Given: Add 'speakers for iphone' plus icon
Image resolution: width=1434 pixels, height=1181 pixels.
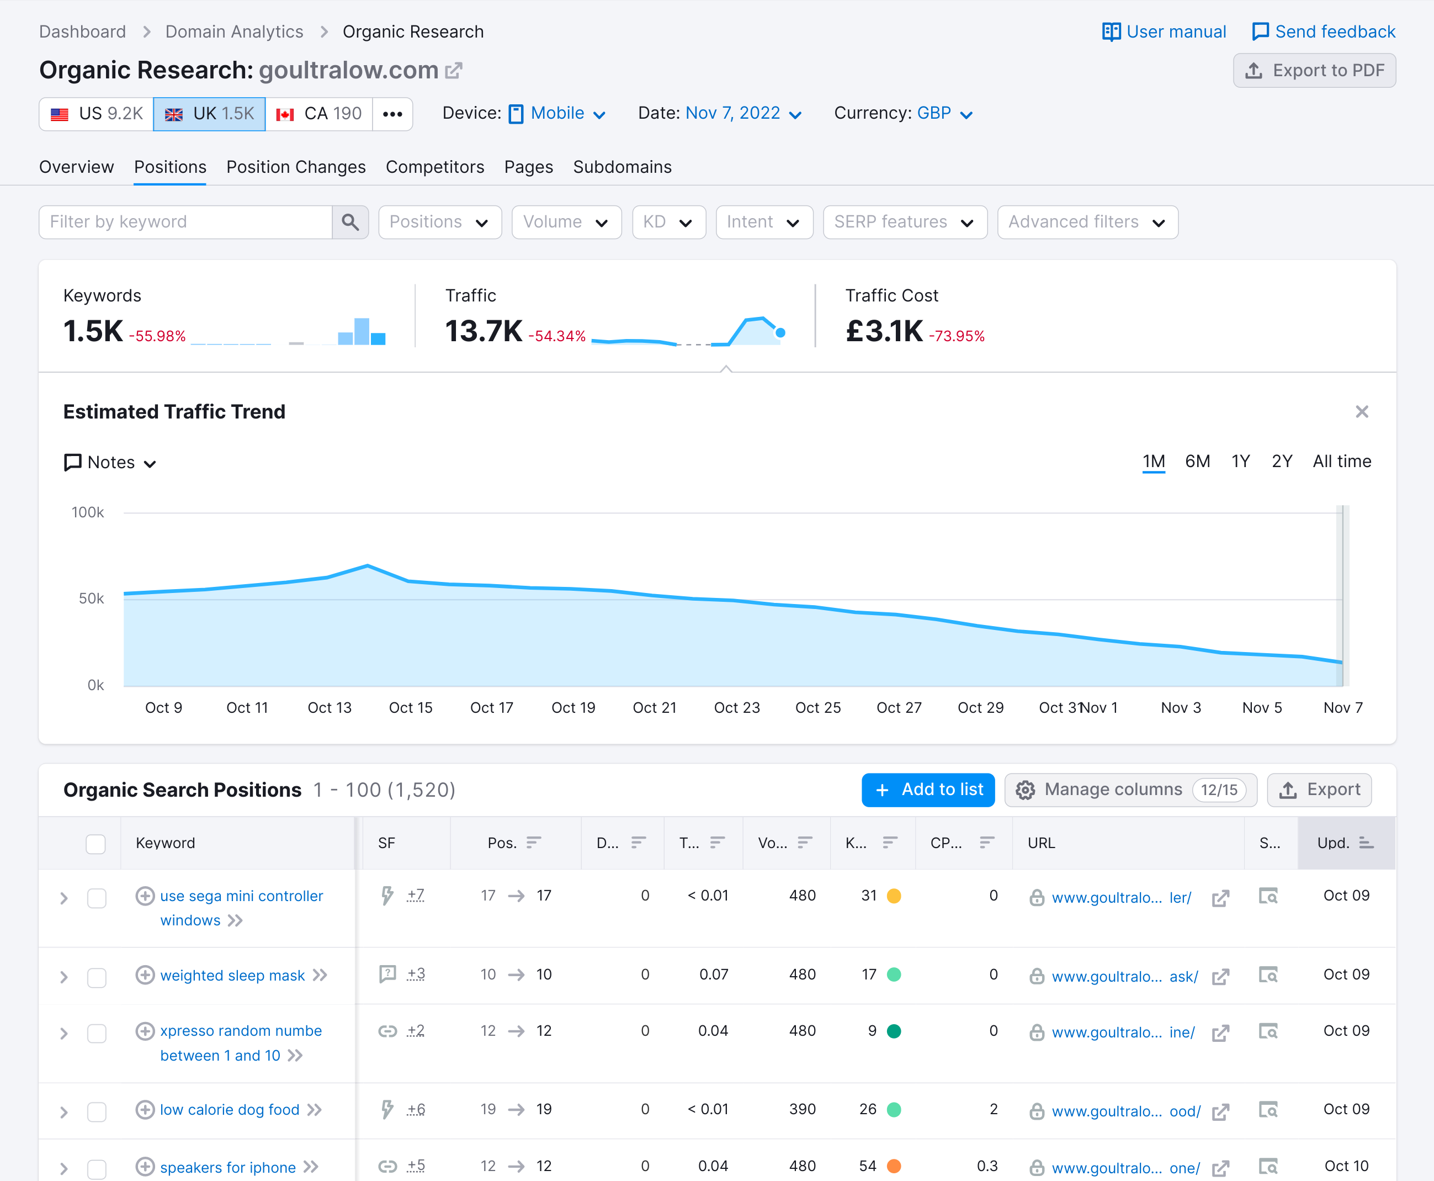Looking at the screenshot, I should (145, 1167).
